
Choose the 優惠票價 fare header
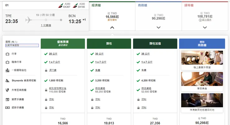tap(63, 43)
